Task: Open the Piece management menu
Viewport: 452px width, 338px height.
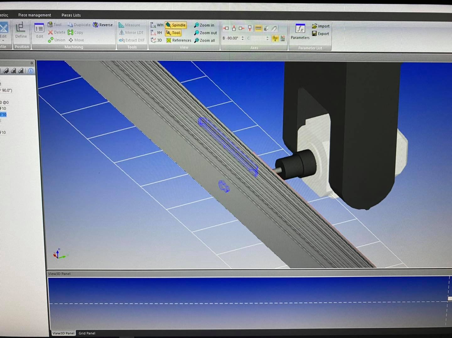Action: [35, 15]
